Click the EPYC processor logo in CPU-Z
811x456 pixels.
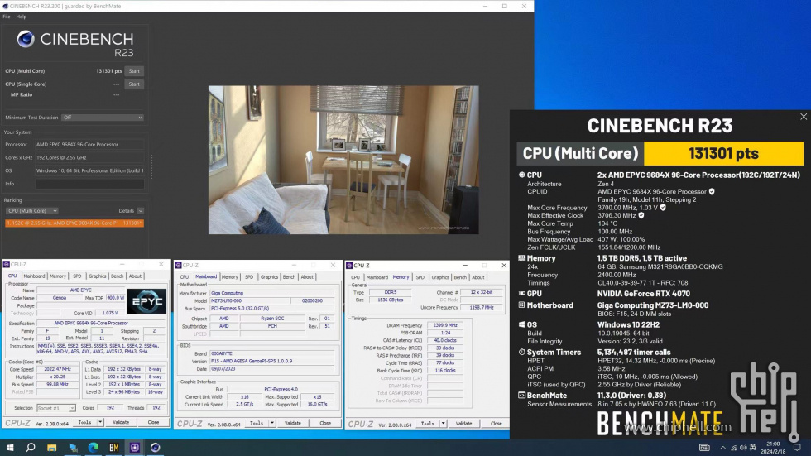pos(147,301)
